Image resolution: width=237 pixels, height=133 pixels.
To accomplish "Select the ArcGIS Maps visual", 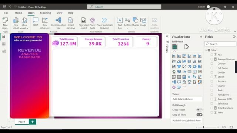I will click(200, 82).
